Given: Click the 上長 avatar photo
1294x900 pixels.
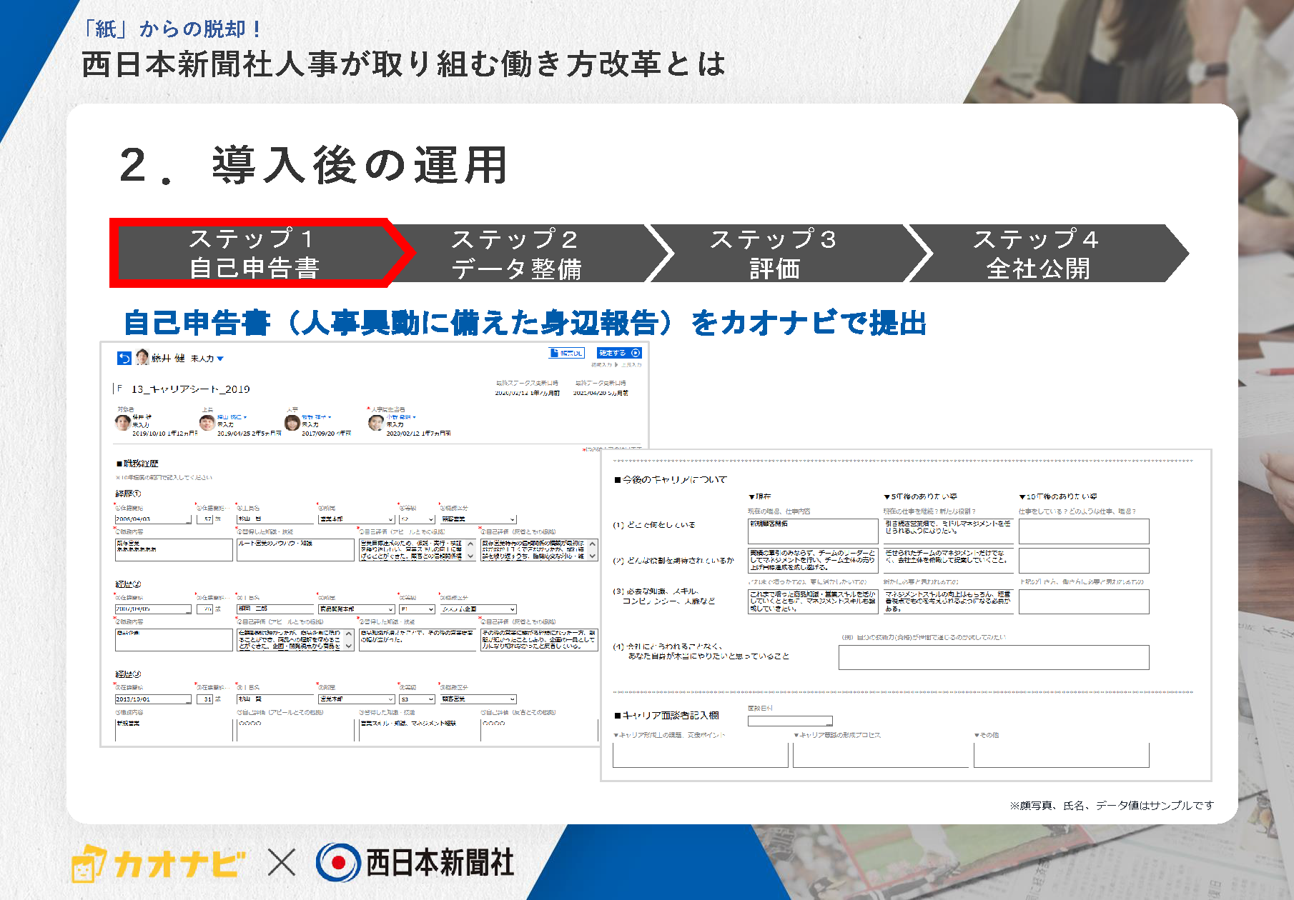Looking at the screenshot, I should [x=207, y=423].
